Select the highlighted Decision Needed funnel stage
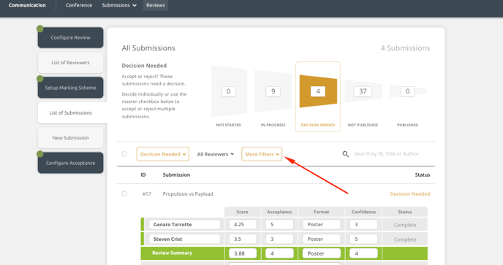This screenshot has width=503, height=265. [318, 96]
